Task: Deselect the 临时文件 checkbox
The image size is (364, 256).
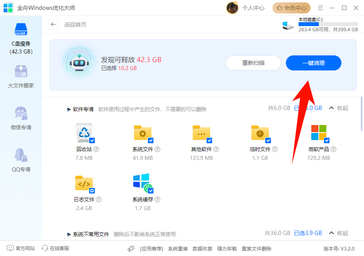Action: click(268, 140)
